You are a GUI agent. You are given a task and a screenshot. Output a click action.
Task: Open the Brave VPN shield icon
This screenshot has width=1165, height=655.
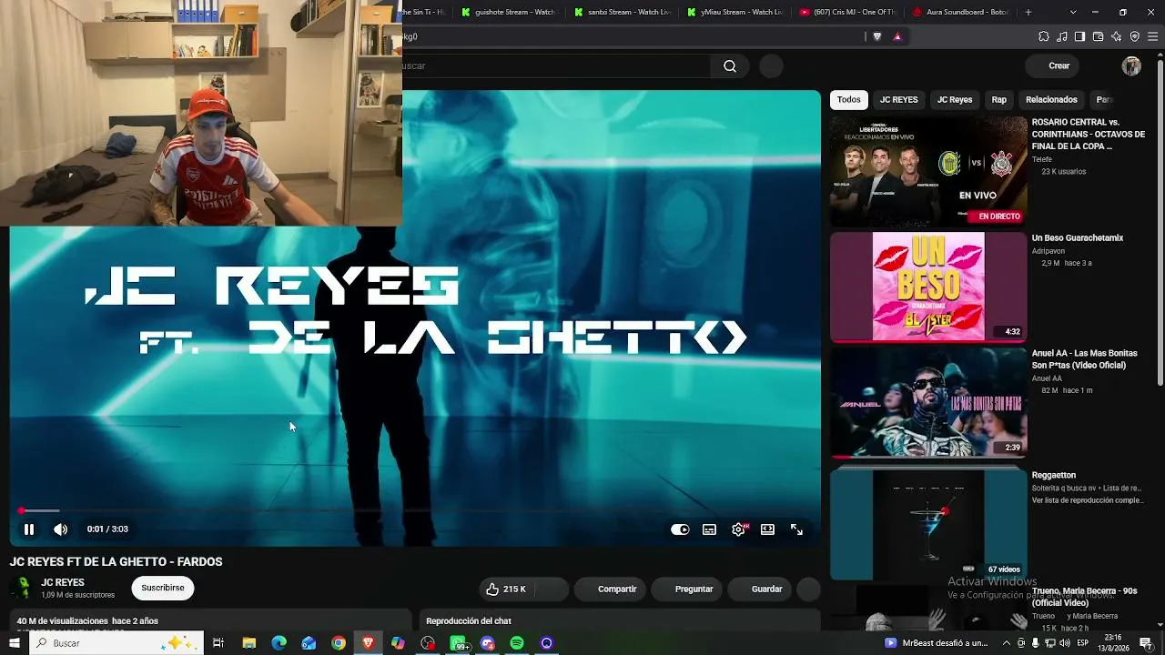coord(1135,36)
